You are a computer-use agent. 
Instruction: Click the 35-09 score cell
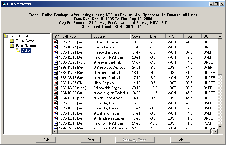(136, 103)
